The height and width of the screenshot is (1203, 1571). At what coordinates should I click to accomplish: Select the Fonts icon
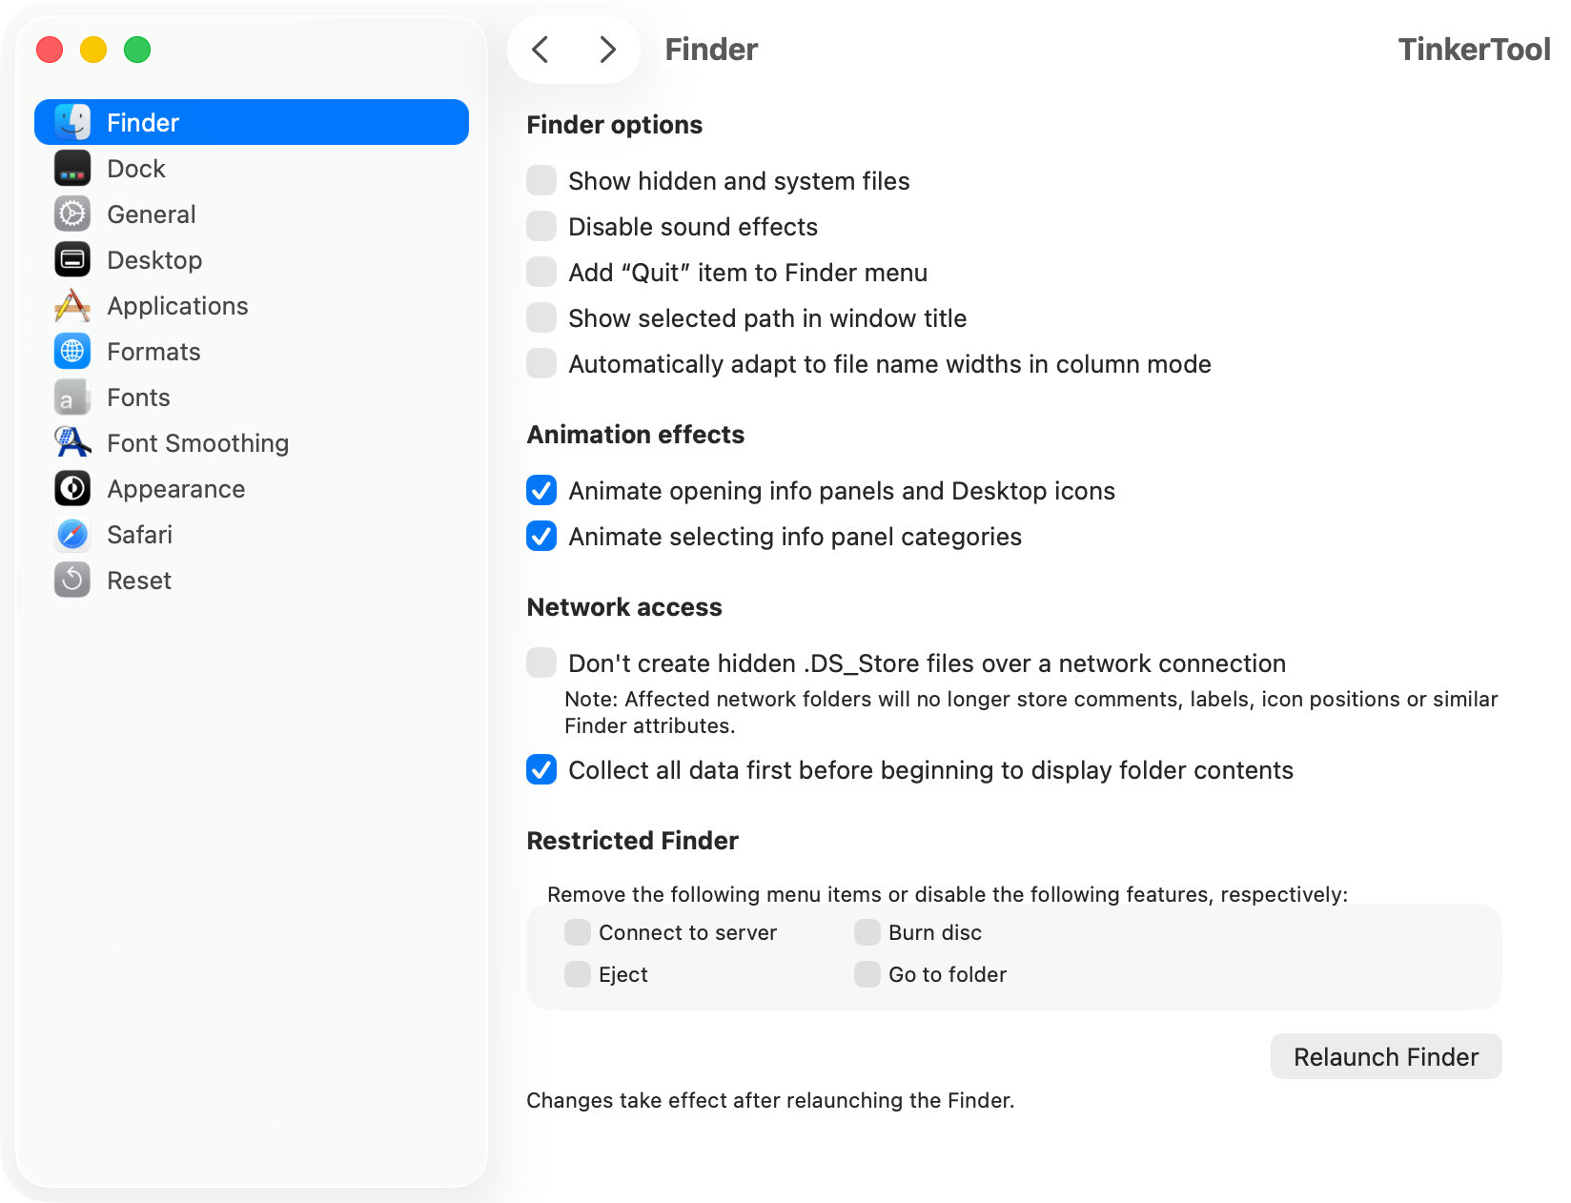[71, 397]
